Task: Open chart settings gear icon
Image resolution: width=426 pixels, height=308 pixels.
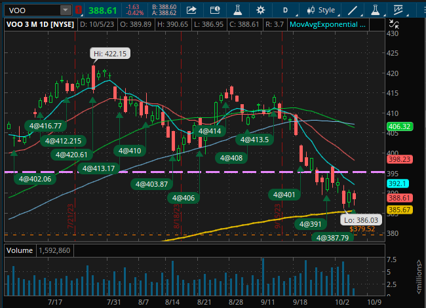Action: (x=260, y=10)
